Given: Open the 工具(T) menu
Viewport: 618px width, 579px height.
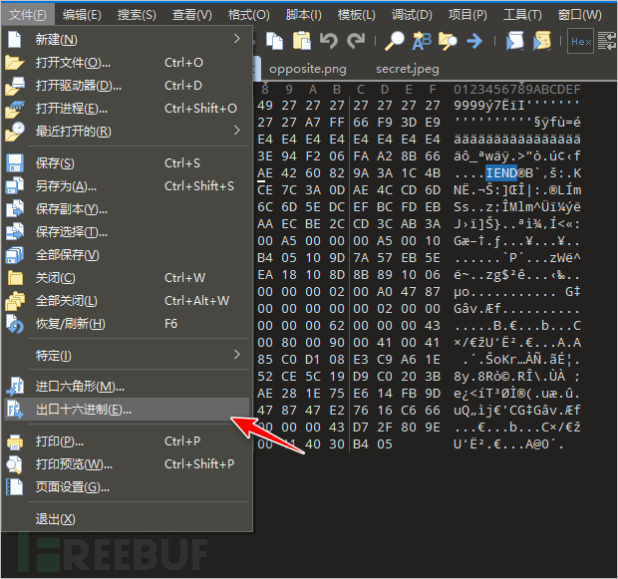Looking at the screenshot, I should (522, 15).
